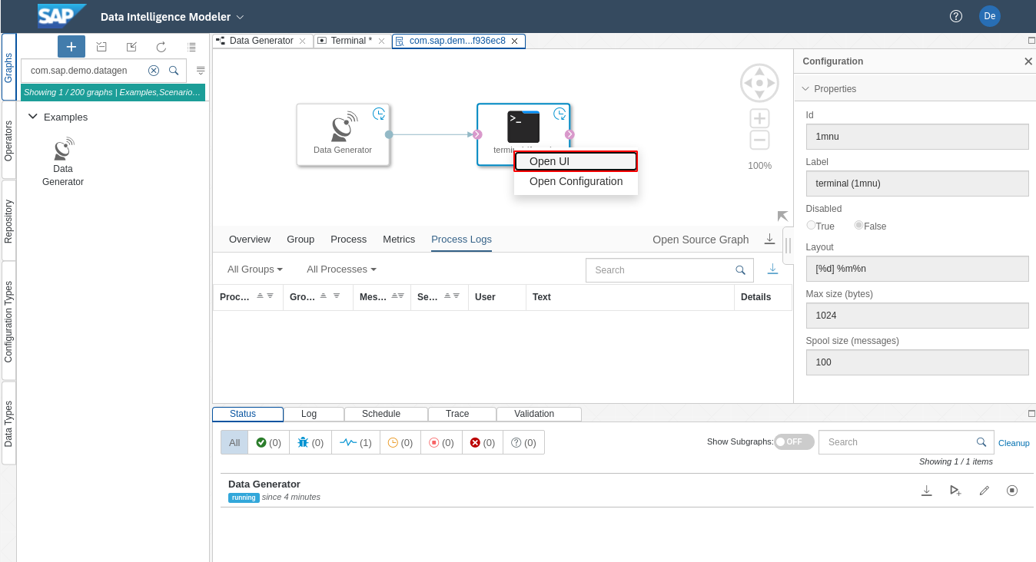
Task: Filter status by dead graphs
Action: [483, 442]
